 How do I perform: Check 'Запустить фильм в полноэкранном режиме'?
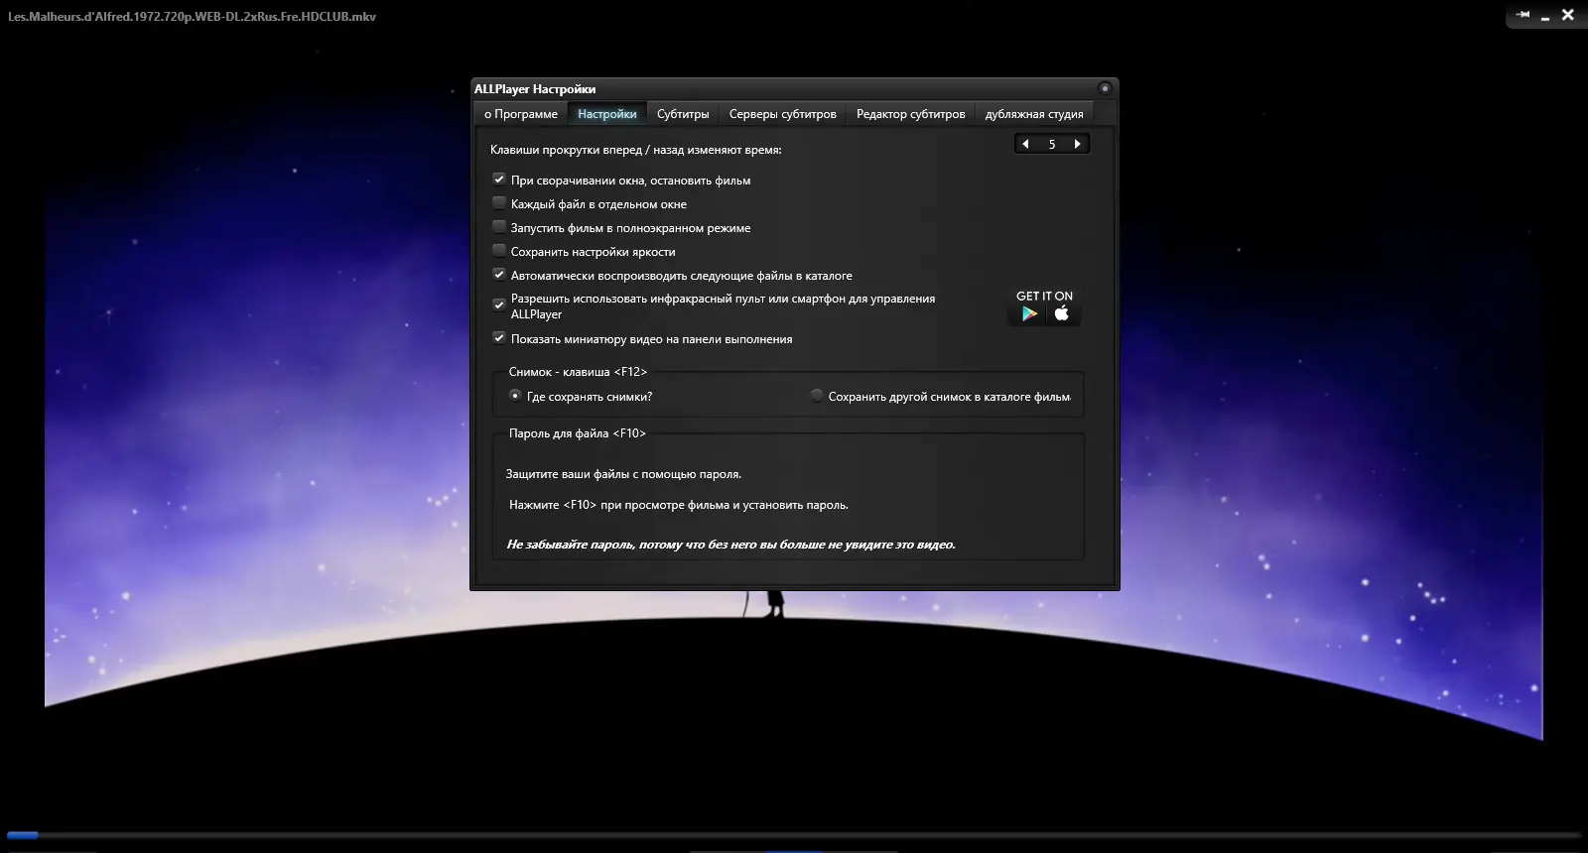point(499,227)
